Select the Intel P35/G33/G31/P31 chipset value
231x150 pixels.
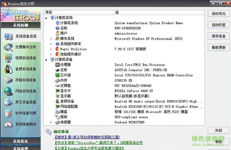coord(154,75)
